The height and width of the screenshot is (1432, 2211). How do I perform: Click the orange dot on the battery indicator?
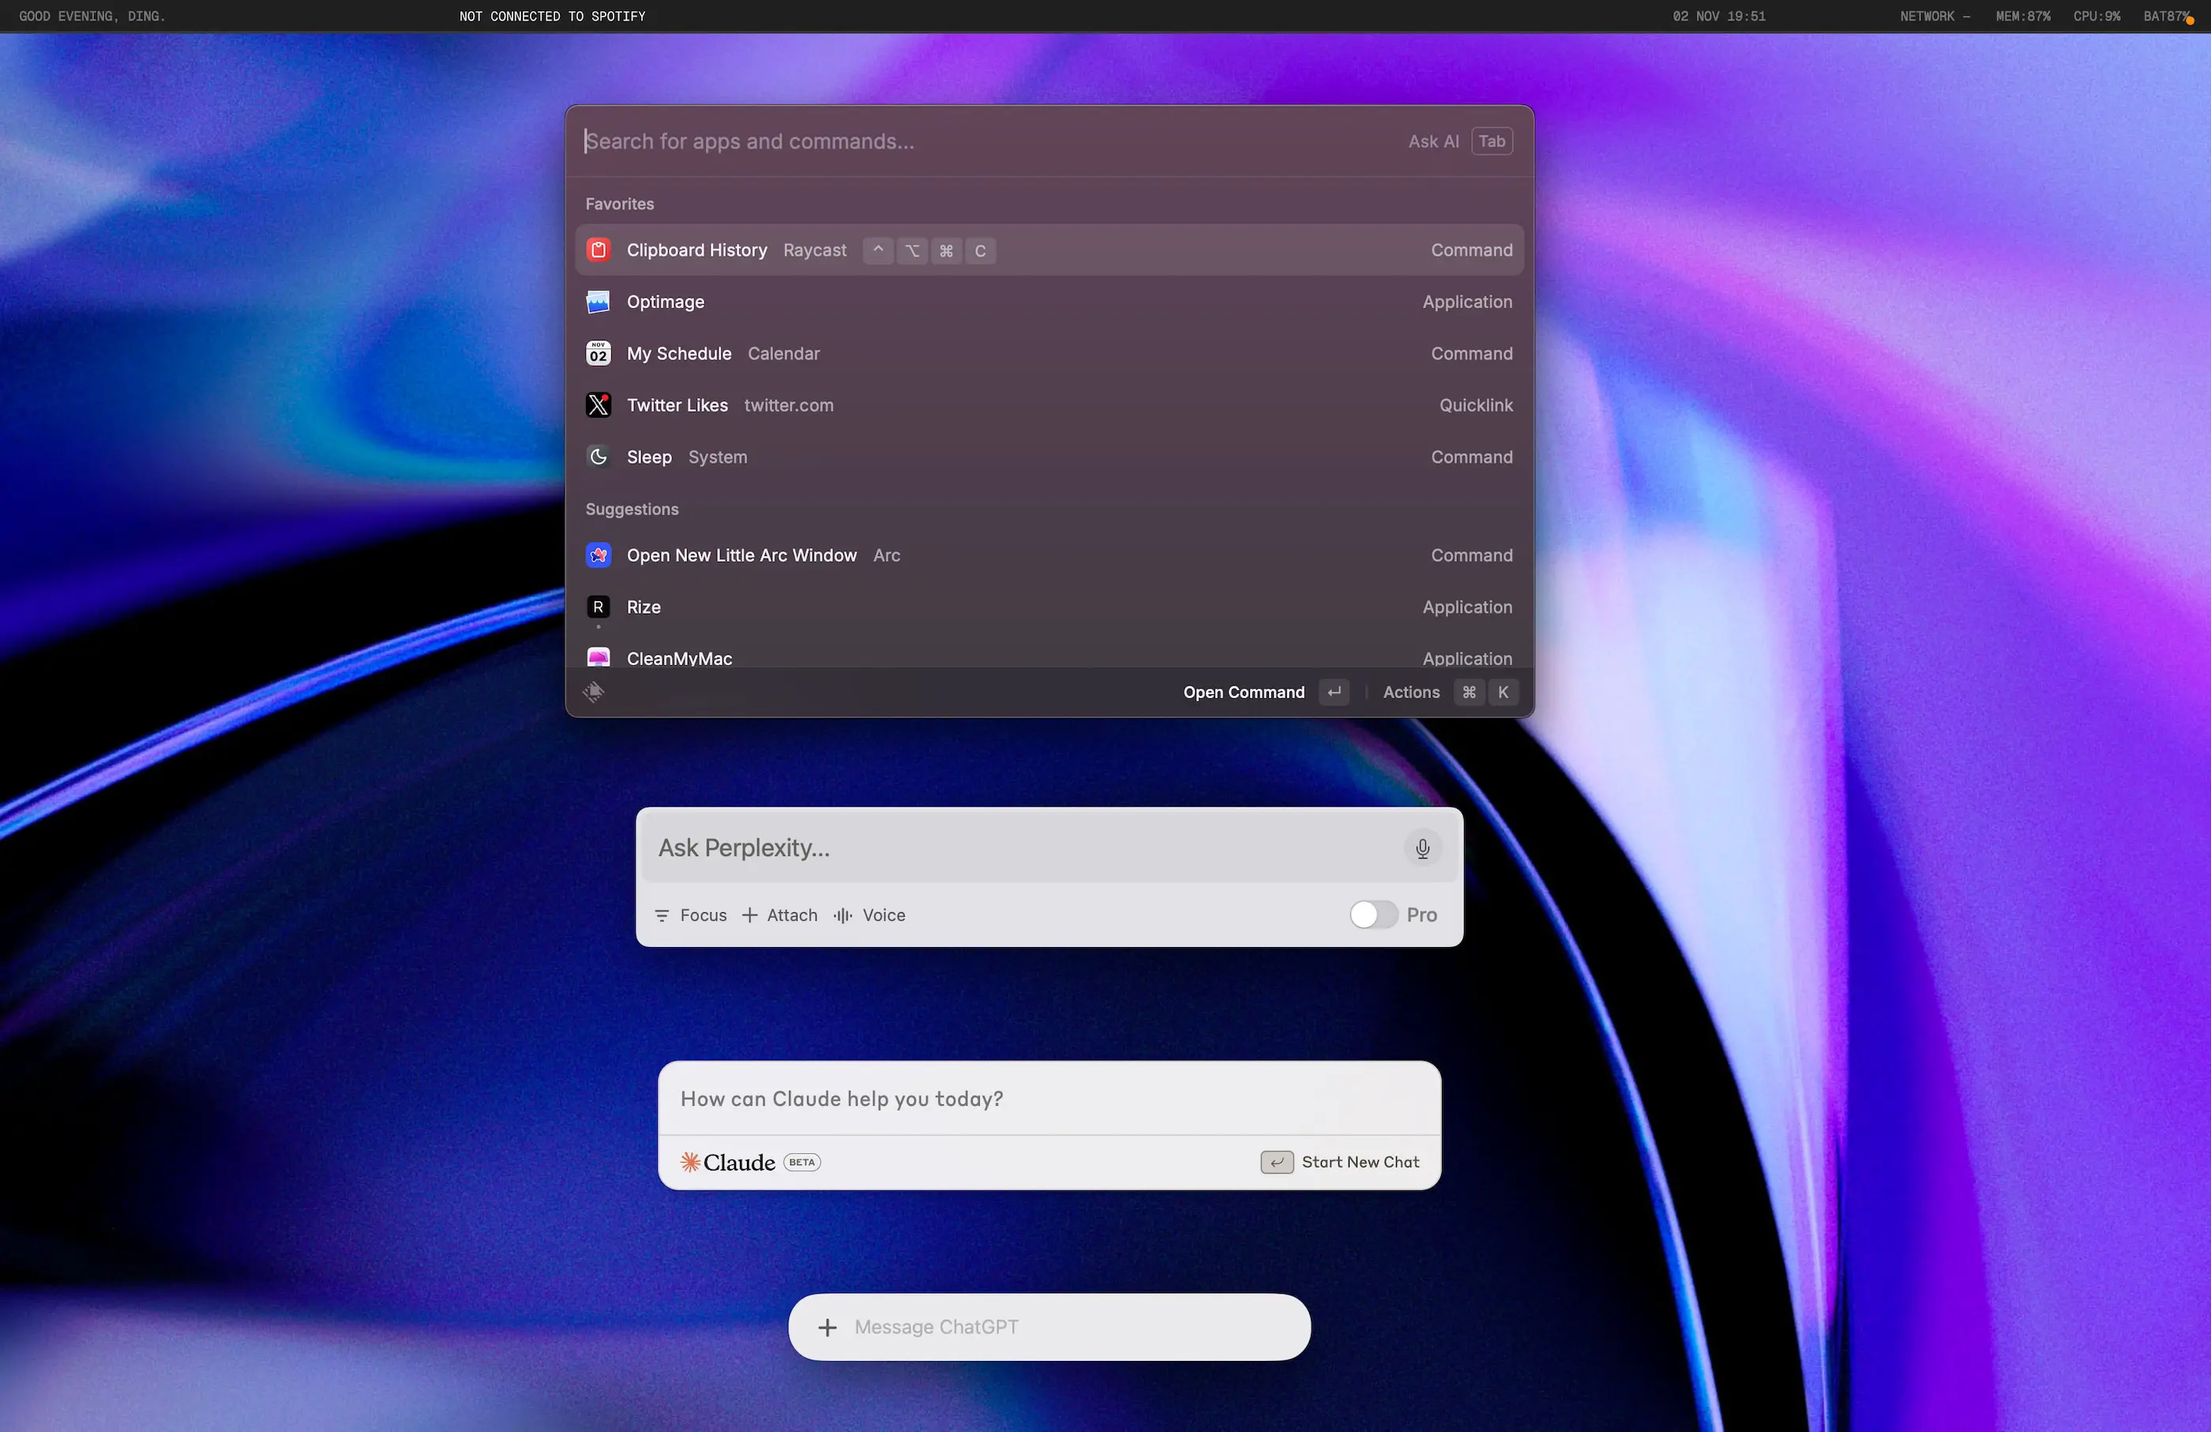pos(2190,21)
